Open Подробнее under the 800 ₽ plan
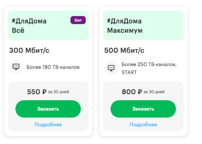 143,124
